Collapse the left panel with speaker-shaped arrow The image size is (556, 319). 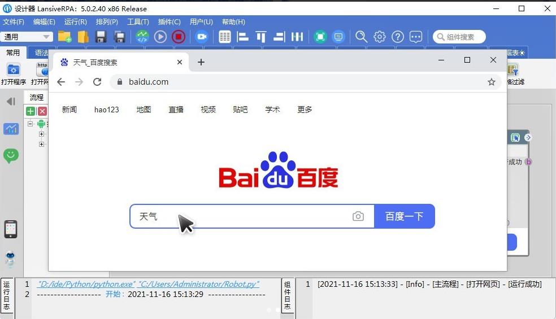11,102
